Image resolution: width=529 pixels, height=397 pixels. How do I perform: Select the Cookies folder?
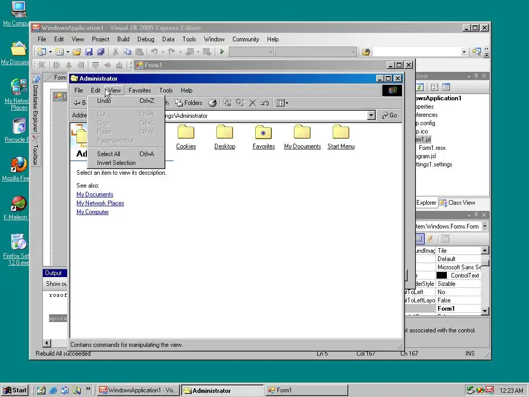(186, 136)
